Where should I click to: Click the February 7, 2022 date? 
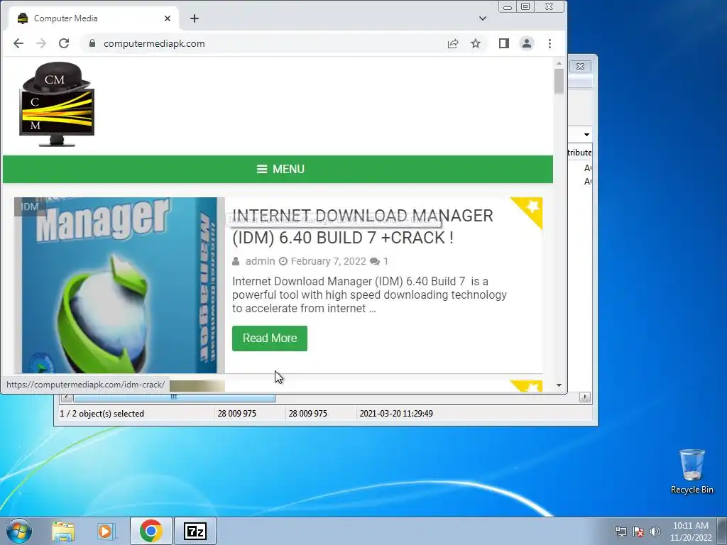point(328,261)
